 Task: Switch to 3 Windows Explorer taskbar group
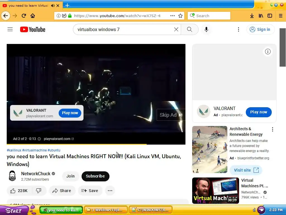pos(106,210)
